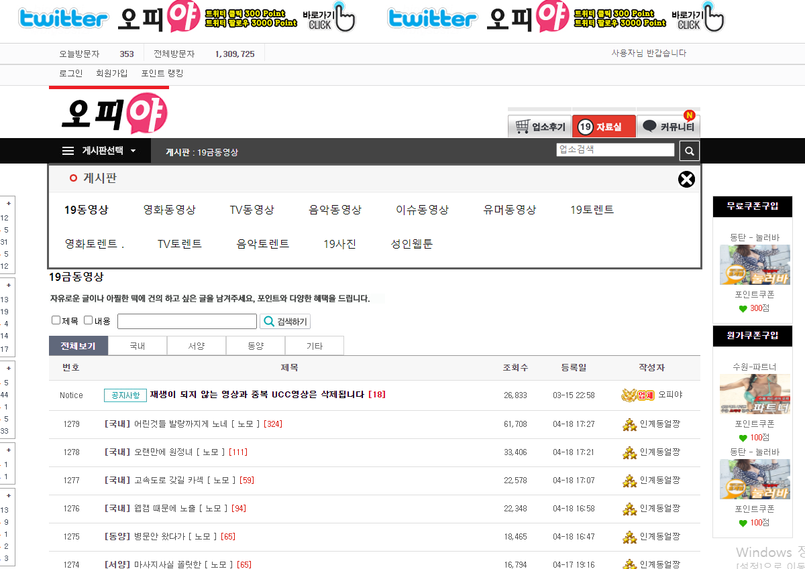Viewport: 805px width, 569px height.
Task: Close the 게시판 panel with the X icon
Action: (x=686, y=180)
